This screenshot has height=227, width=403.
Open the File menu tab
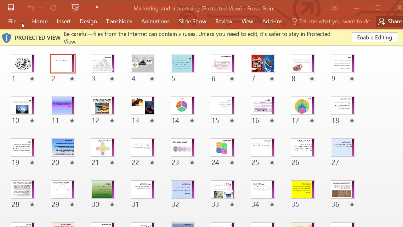[x=12, y=21]
